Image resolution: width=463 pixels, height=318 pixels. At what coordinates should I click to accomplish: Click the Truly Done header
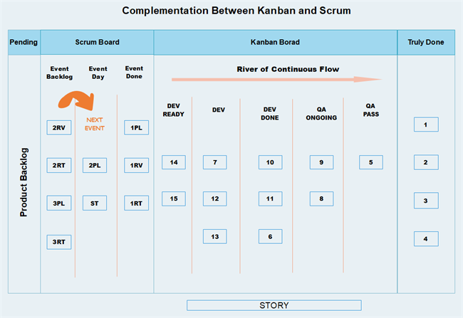click(x=426, y=42)
